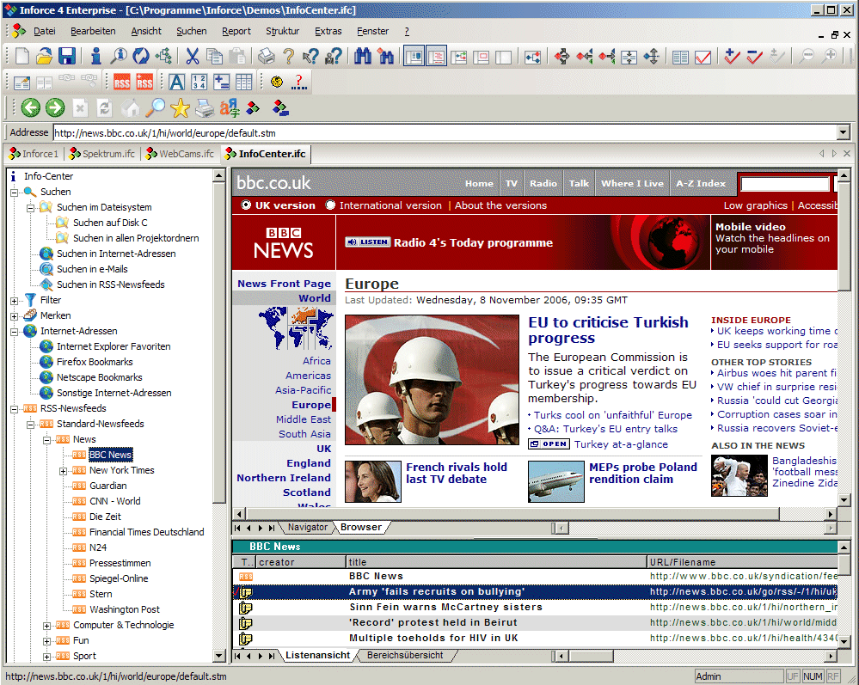Screen dimensions: 859x685
Task: Click the red checkmark with plus icon
Action: [x=732, y=56]
